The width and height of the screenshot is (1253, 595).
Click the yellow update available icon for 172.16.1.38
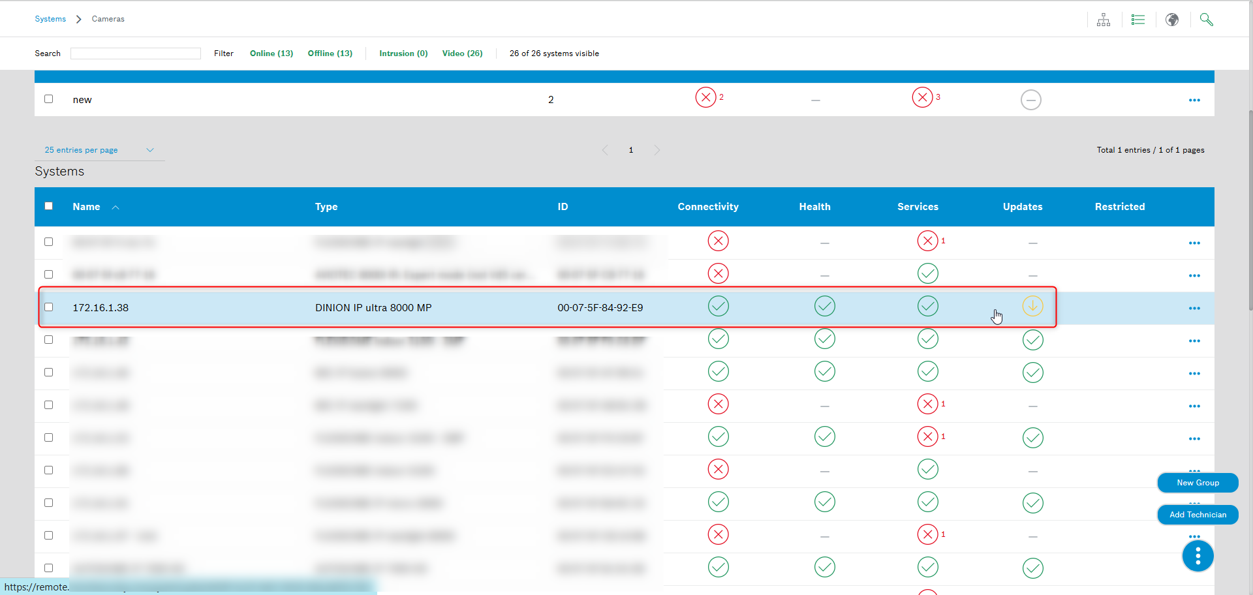pyautogui.click(x=1032, y=306)
